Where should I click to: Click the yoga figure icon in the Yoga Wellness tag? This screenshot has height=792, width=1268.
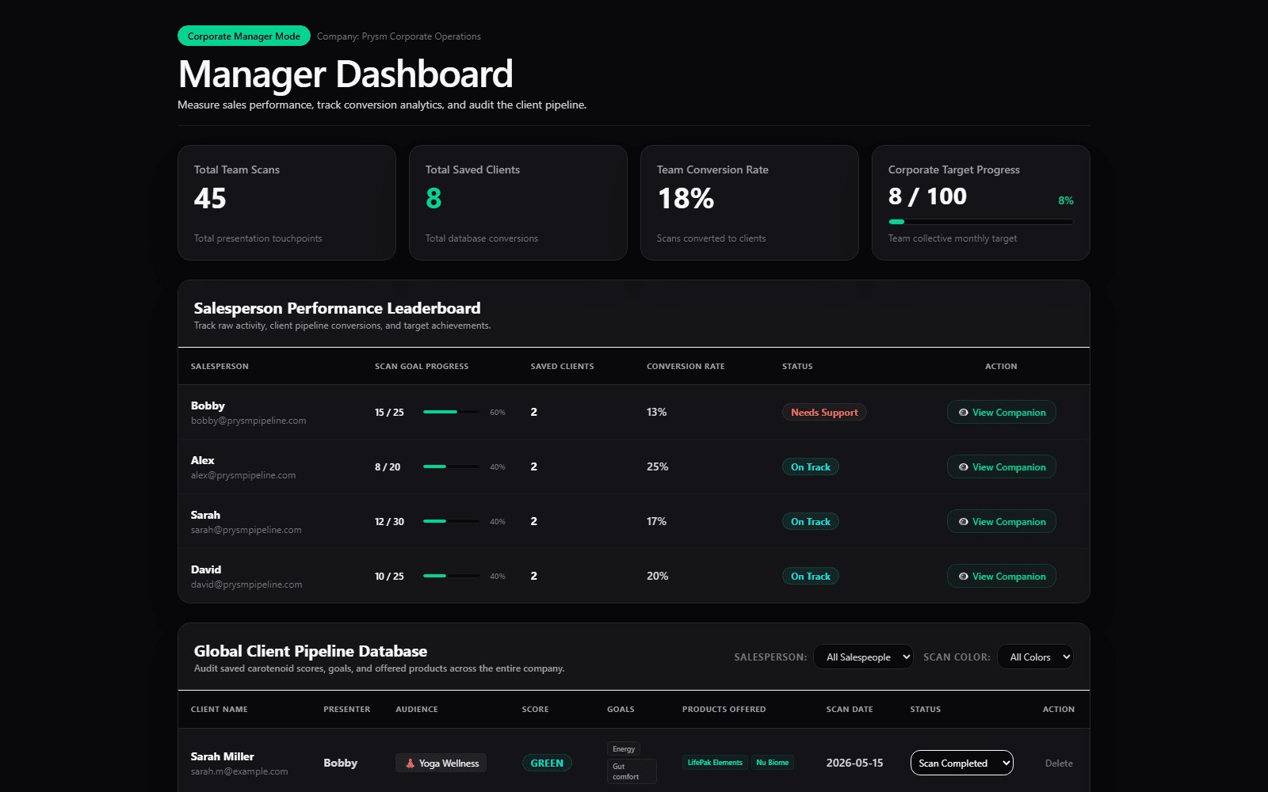click(x=410, y=763)
